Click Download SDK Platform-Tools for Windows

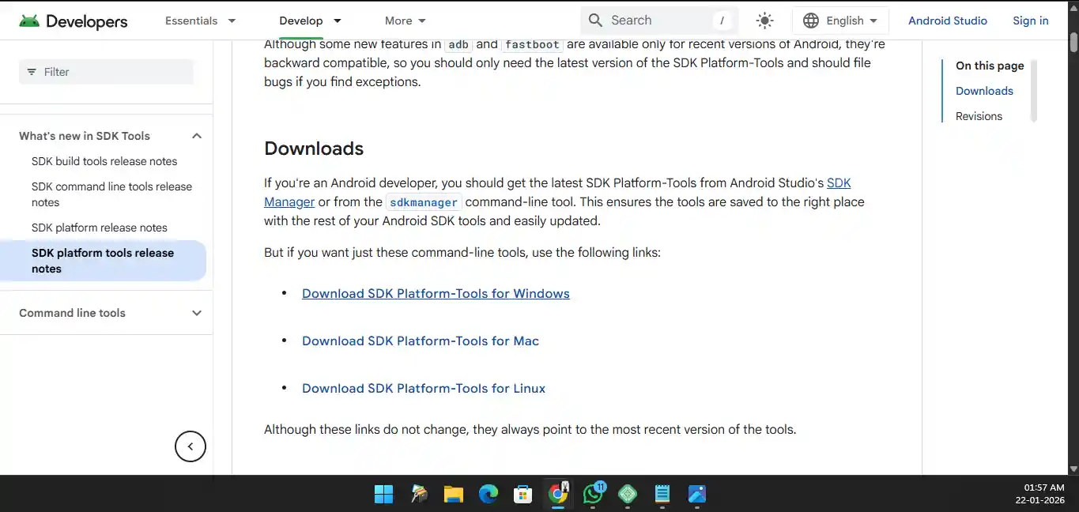click(x=436, y=294)
